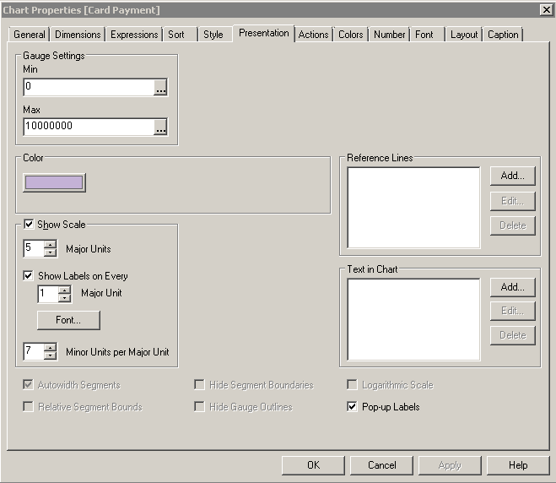556x483 pixels.
Task: Click the Max gauge value field
Action: click(x=89, y=127)
